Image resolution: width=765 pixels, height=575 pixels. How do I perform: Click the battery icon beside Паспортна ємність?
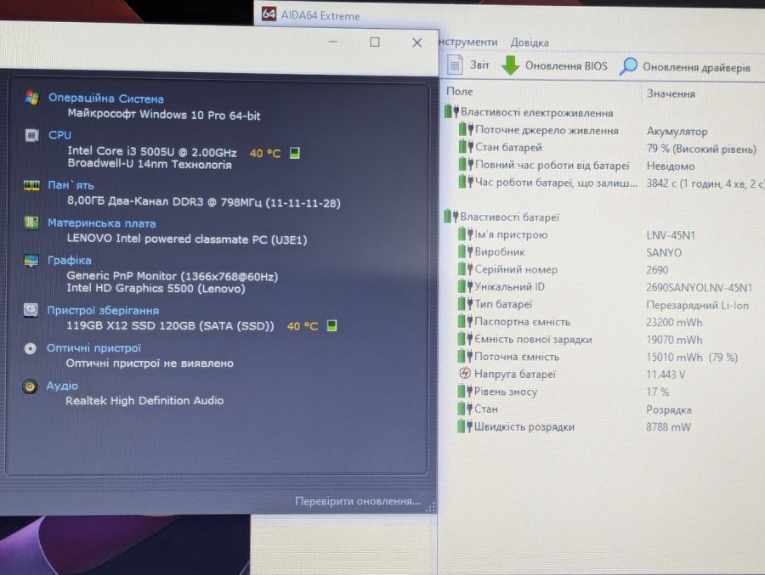pyautogui.click(x=466, y=321)
